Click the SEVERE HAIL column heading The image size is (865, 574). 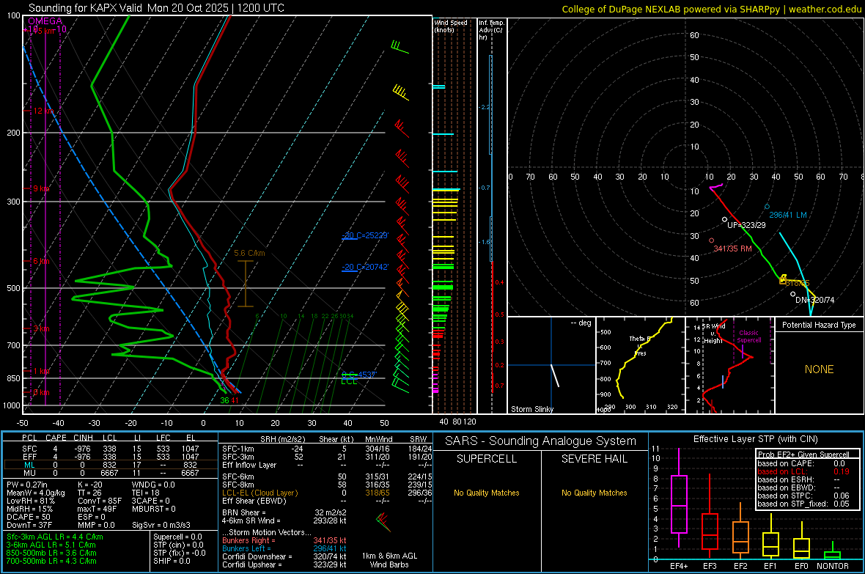pos(594,459)
